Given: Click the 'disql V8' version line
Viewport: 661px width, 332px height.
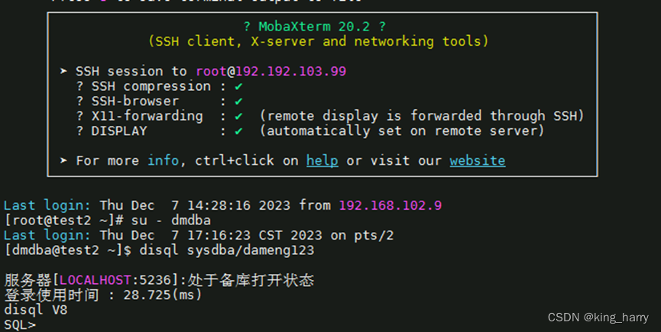Looking at the screenshot, I should point(36,310).
